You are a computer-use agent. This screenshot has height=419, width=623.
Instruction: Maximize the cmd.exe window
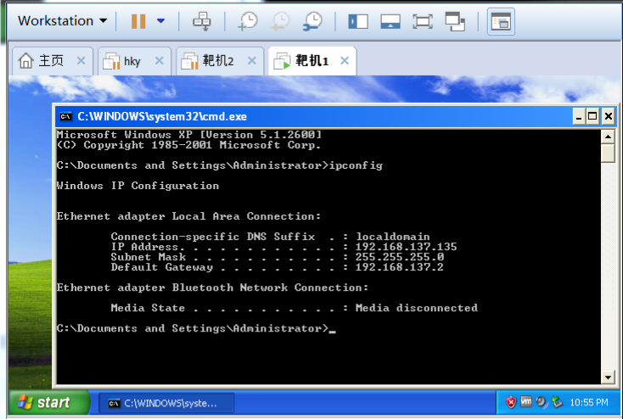592,116
